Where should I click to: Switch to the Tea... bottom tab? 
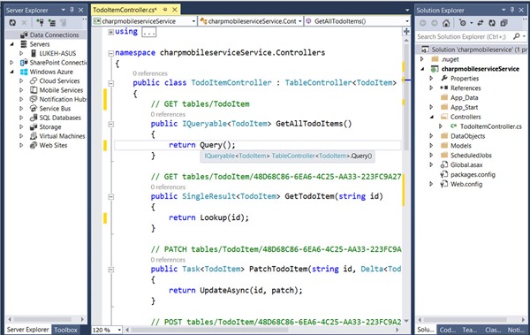470,330
